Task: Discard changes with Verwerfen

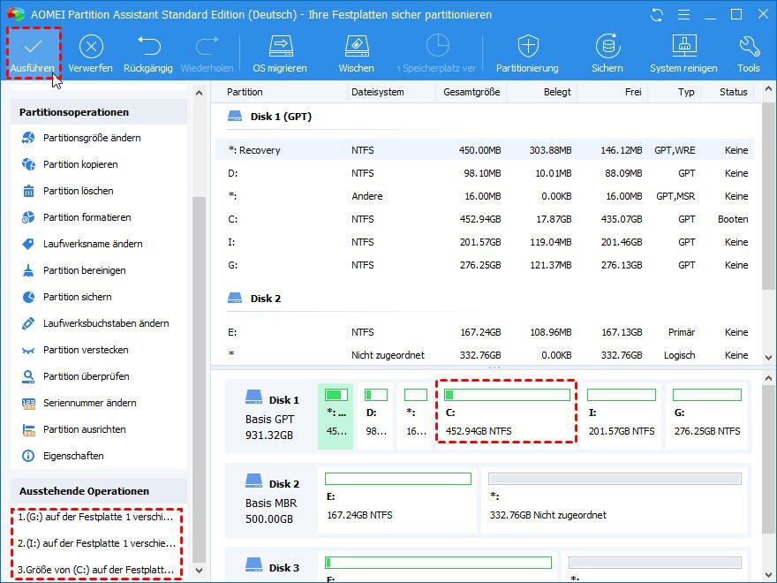Action: (91, 54)
